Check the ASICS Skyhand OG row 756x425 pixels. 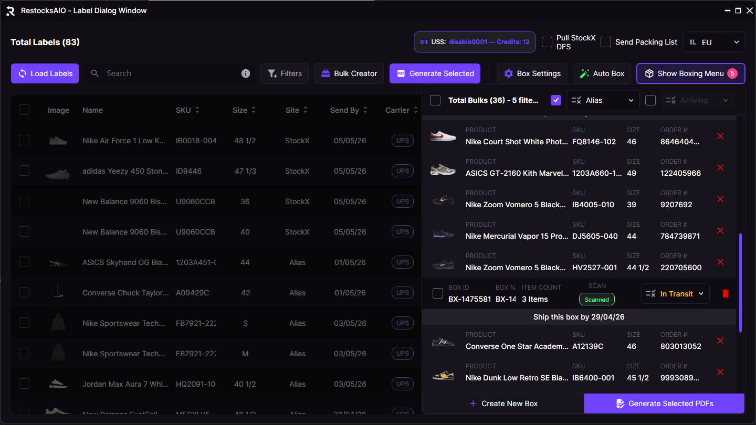pyautogui.click(x=24, y=262)
